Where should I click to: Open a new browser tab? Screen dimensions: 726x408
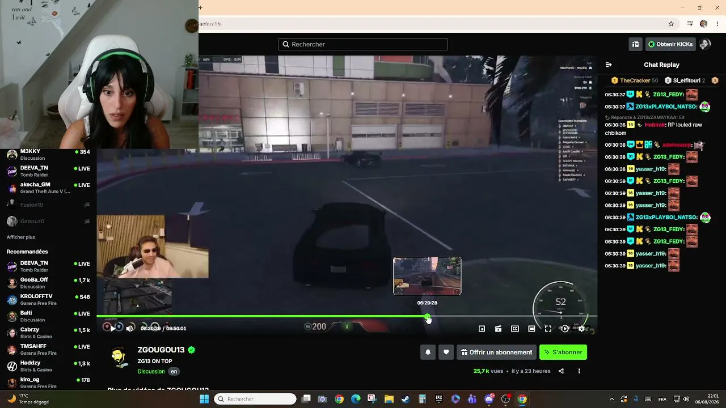tap(200, 7)
